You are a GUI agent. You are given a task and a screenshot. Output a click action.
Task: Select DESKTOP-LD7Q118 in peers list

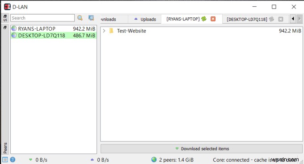[x=54, y=35]
